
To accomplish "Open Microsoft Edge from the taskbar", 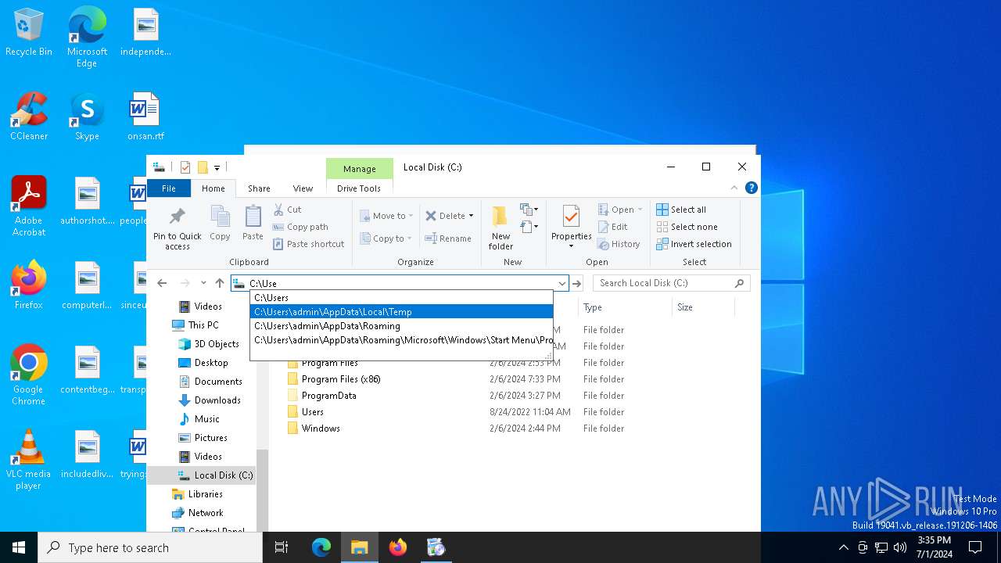I will click(321, 547).
